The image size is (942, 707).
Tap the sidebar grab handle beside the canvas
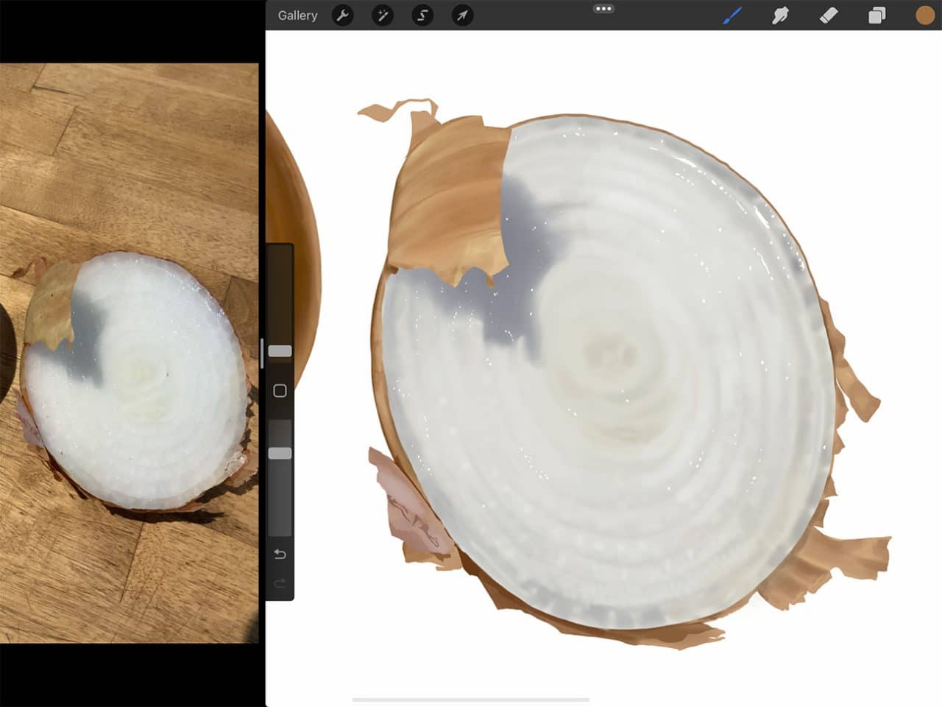click(263, 352)
